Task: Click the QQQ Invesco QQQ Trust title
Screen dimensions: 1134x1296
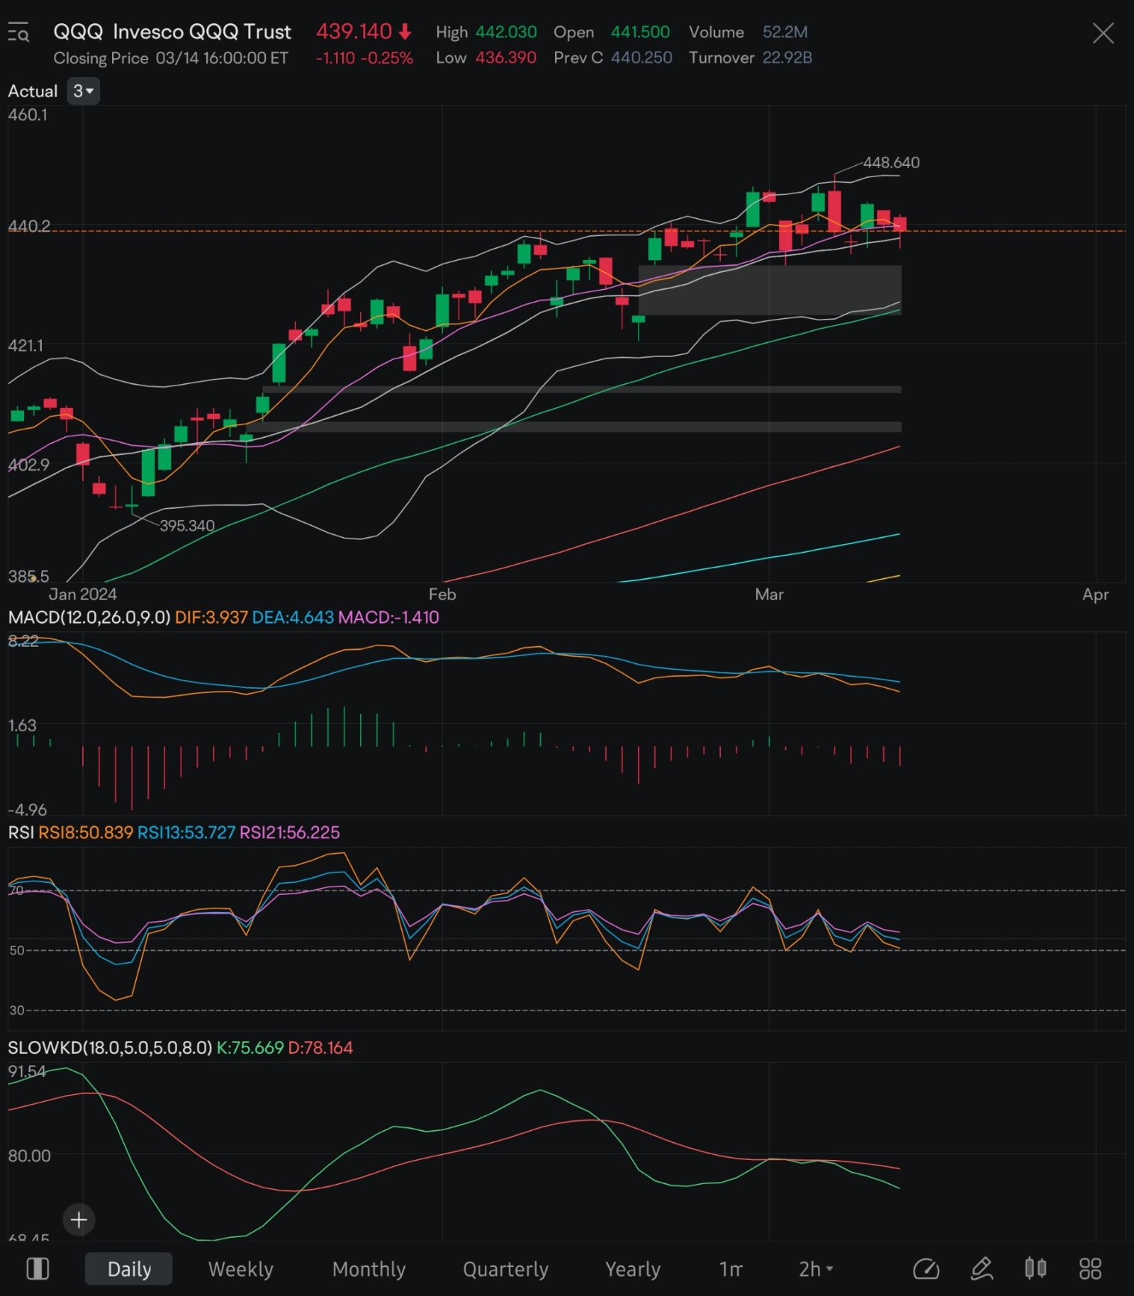Action: coord(172,32)
